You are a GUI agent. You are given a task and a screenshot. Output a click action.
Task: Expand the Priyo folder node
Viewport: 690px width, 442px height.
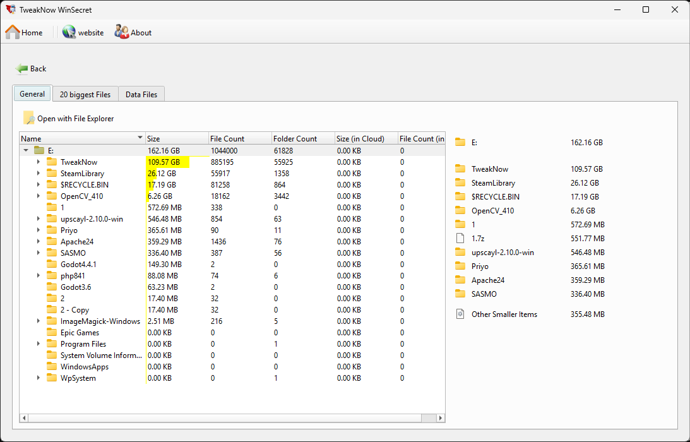click(39, 230)
